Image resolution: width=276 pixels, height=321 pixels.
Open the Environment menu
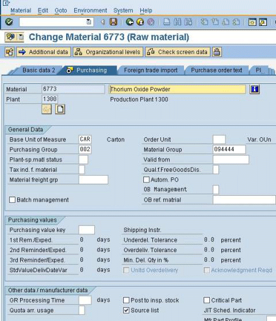point(90,10)
